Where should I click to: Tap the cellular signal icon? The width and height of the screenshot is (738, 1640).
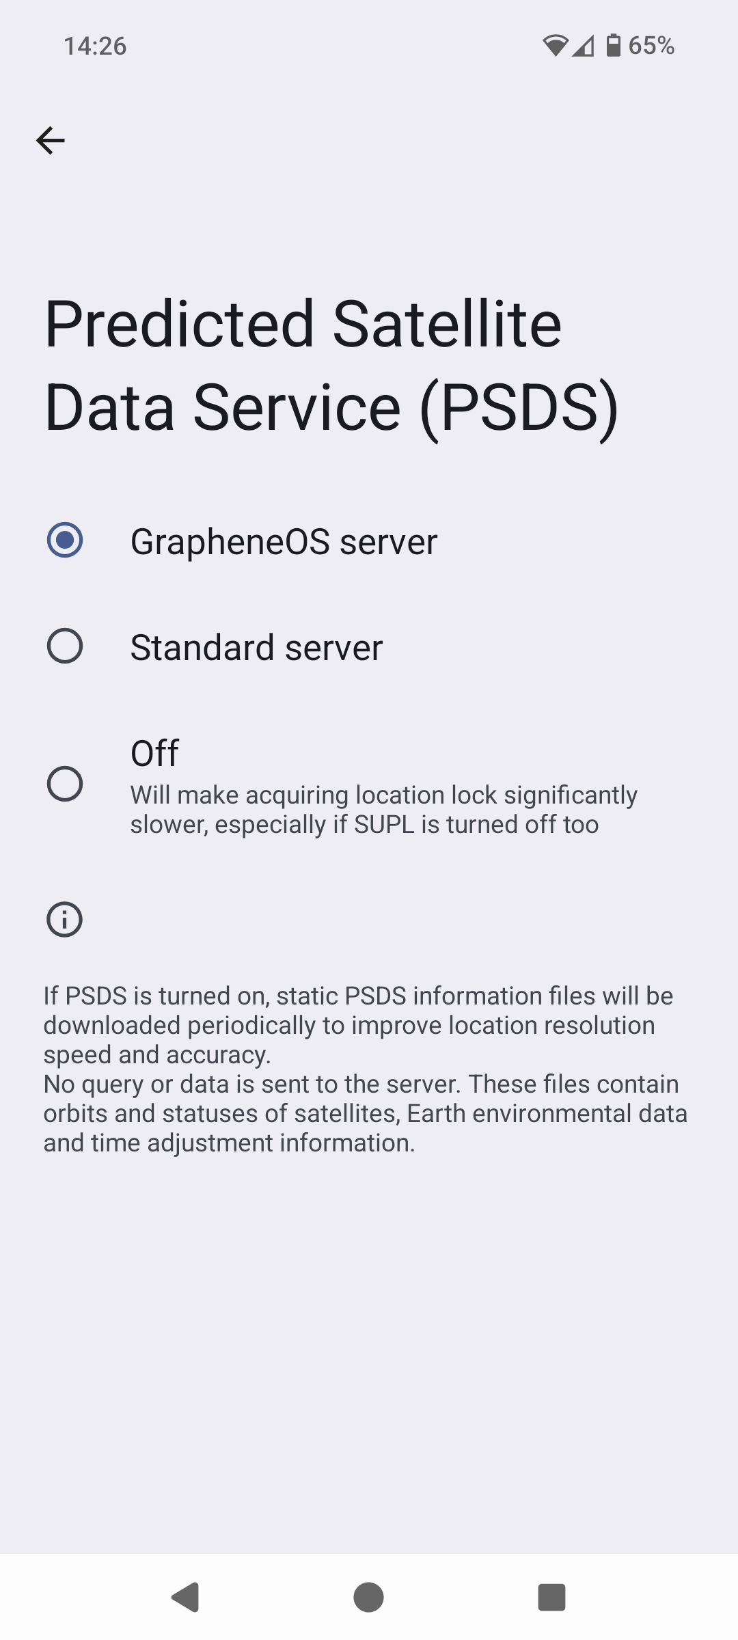[583, 46]
